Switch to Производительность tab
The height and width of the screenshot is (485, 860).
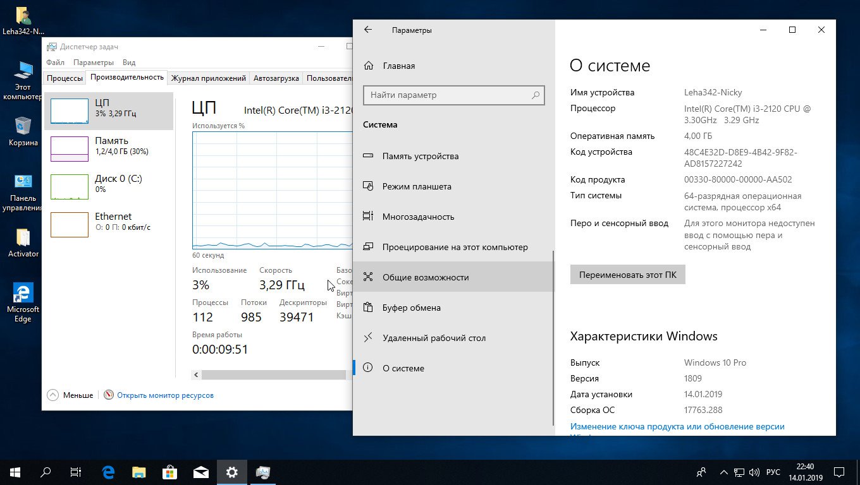(x=127, y=77)
